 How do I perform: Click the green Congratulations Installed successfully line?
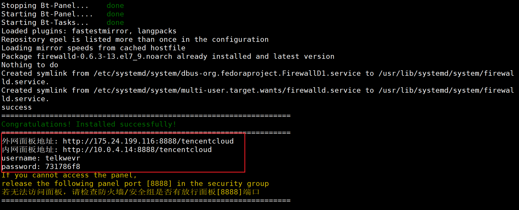89,124
